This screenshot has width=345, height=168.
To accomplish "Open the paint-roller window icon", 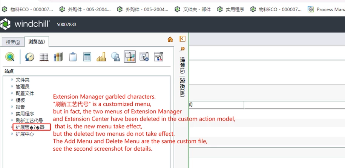I will pos(144,57).
